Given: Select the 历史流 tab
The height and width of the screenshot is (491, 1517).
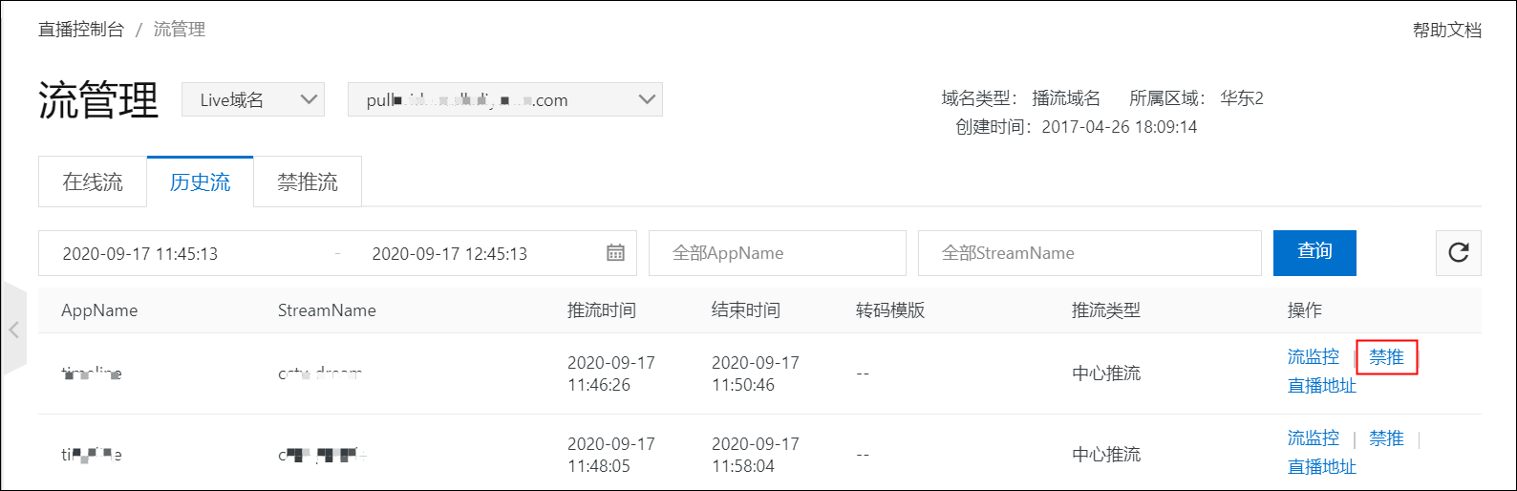Looking at the screenshot, I should [201, 181].
